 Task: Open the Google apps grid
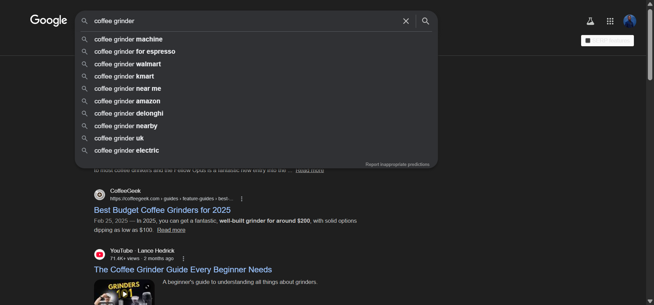click(x=610, y=21)
